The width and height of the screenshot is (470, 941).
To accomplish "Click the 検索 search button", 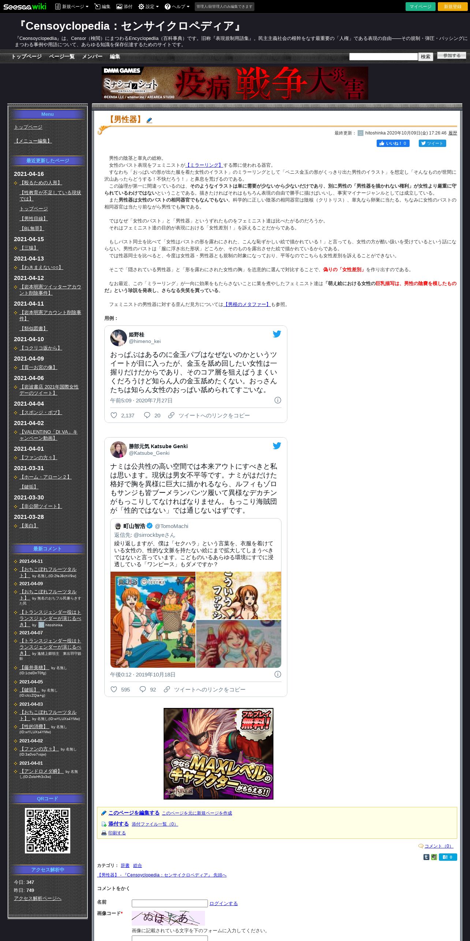I will 425,56.
